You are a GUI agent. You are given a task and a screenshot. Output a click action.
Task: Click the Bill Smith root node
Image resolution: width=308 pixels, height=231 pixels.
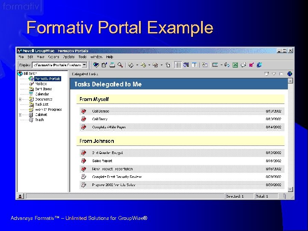click(x=30, y=74)
